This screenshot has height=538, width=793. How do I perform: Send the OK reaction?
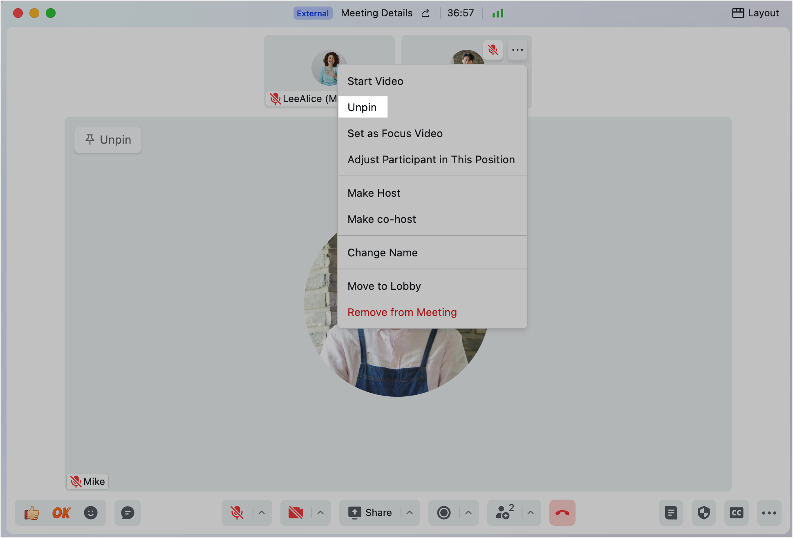[61, 513]
